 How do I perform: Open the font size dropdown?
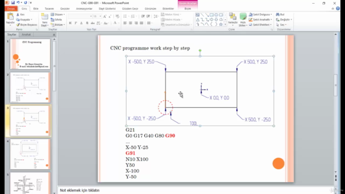[x=100, y=16]
